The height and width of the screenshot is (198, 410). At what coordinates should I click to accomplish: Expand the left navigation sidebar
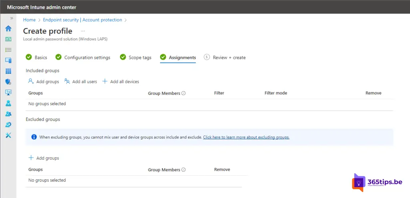pos(12,18)
